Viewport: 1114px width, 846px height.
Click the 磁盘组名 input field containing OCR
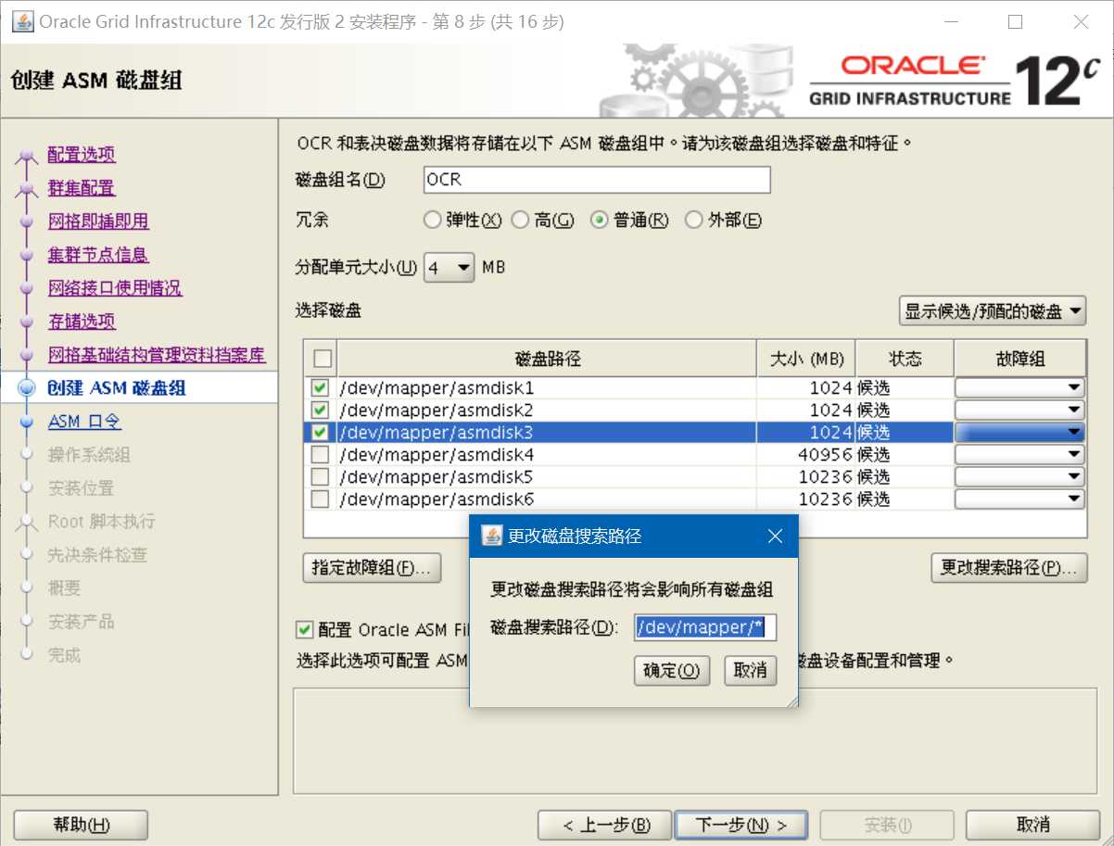pos(596,180)
